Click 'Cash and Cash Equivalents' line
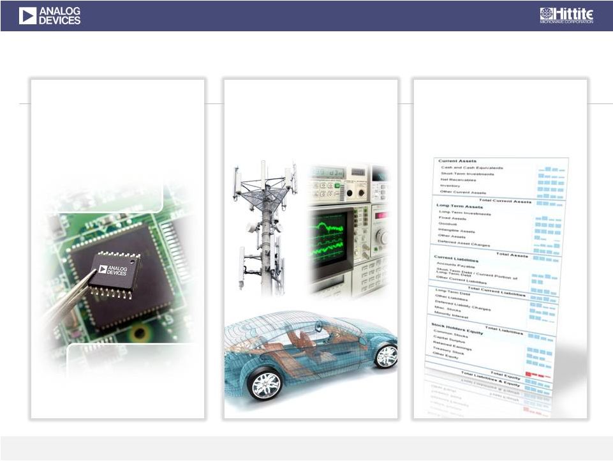The image size is (613, 461). tap(471, 167)
